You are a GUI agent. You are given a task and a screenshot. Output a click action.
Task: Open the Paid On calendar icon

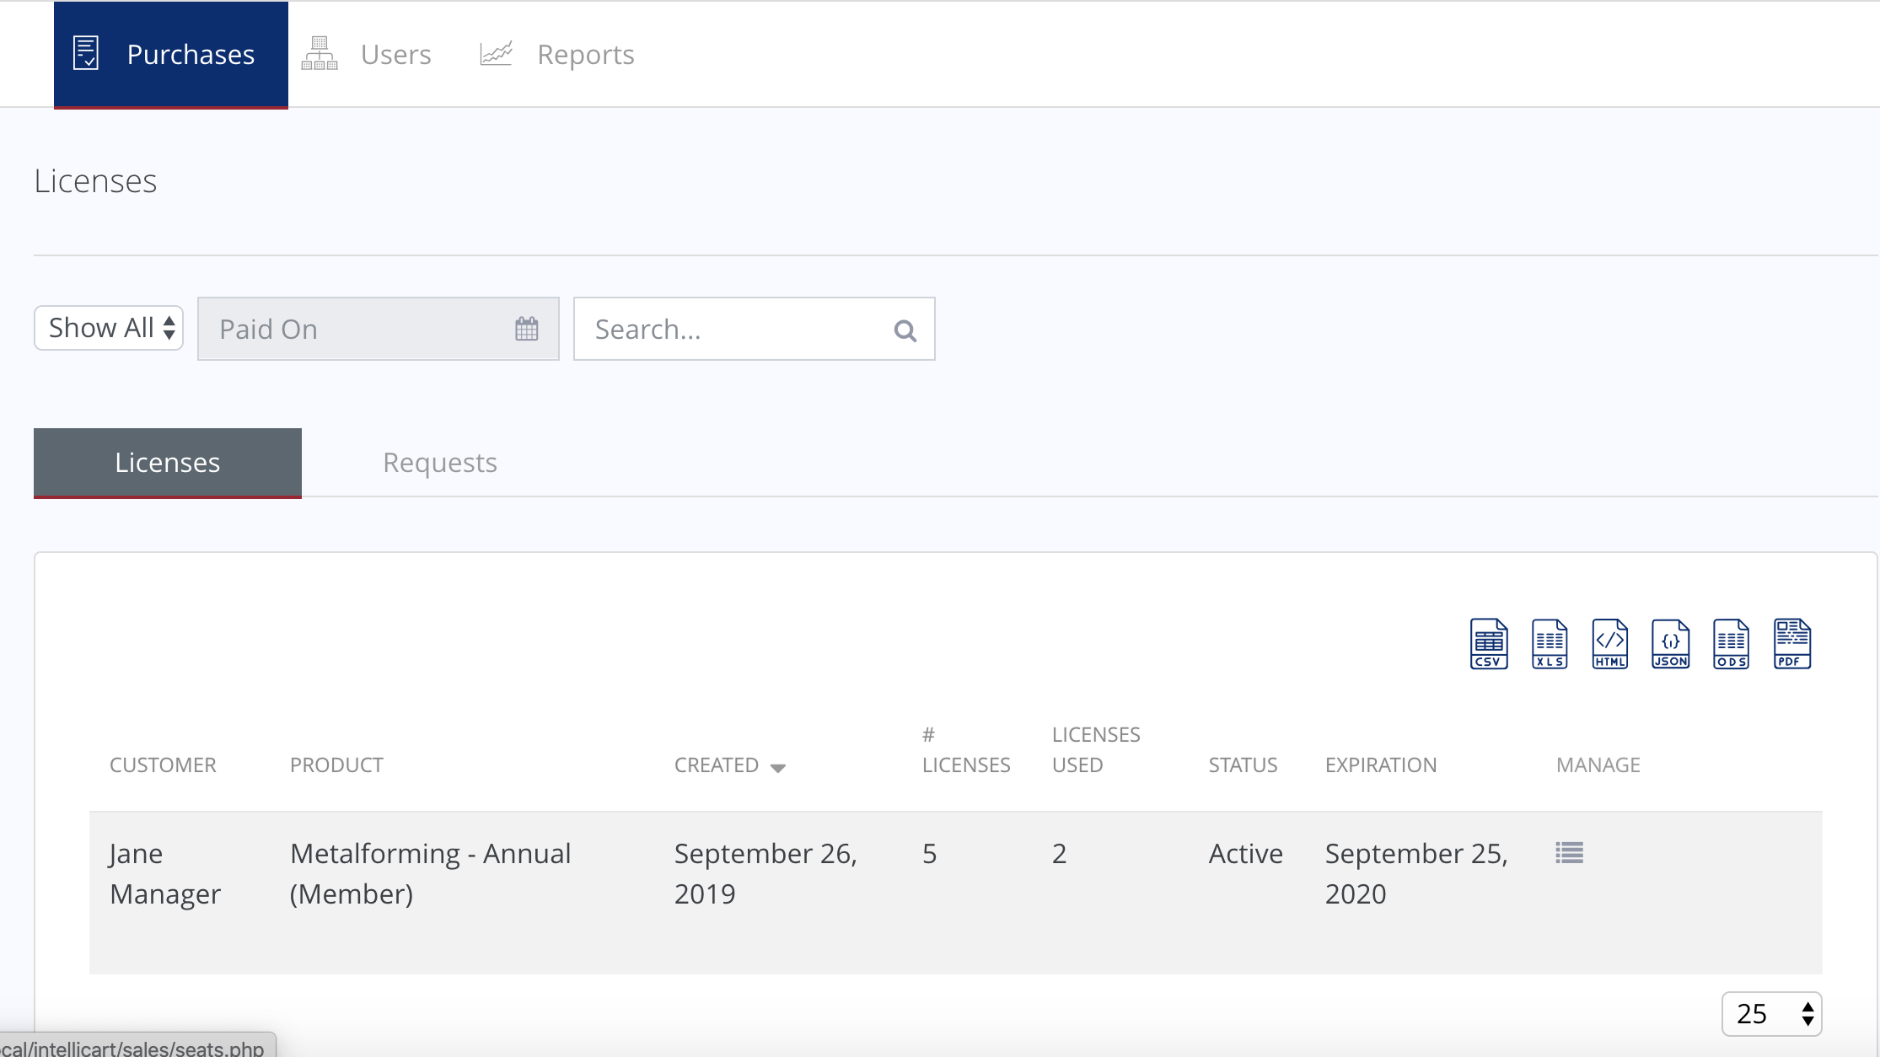tap(526, 329)
